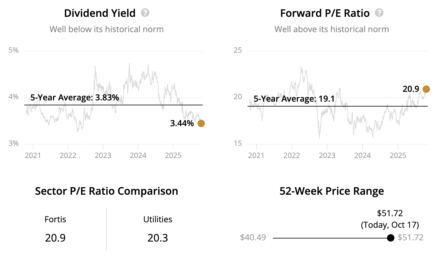Click the 5% axis label on the Dividend Yield chart
The height and width of the screenshot is (259, 441).
point(13,50)
